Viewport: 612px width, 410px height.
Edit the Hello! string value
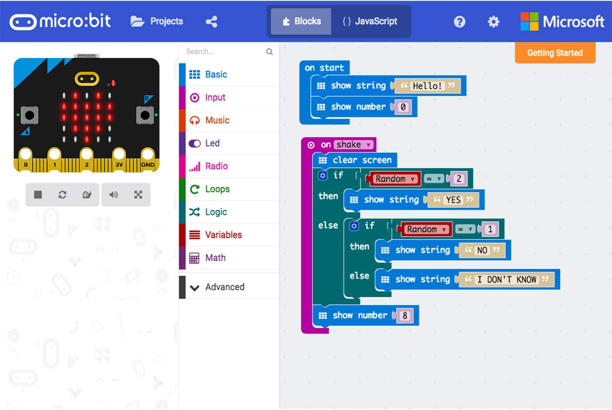pos(427,86)
